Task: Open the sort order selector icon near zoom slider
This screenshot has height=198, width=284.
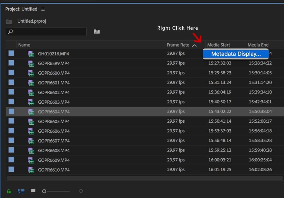Action: (x=81, y=191)
